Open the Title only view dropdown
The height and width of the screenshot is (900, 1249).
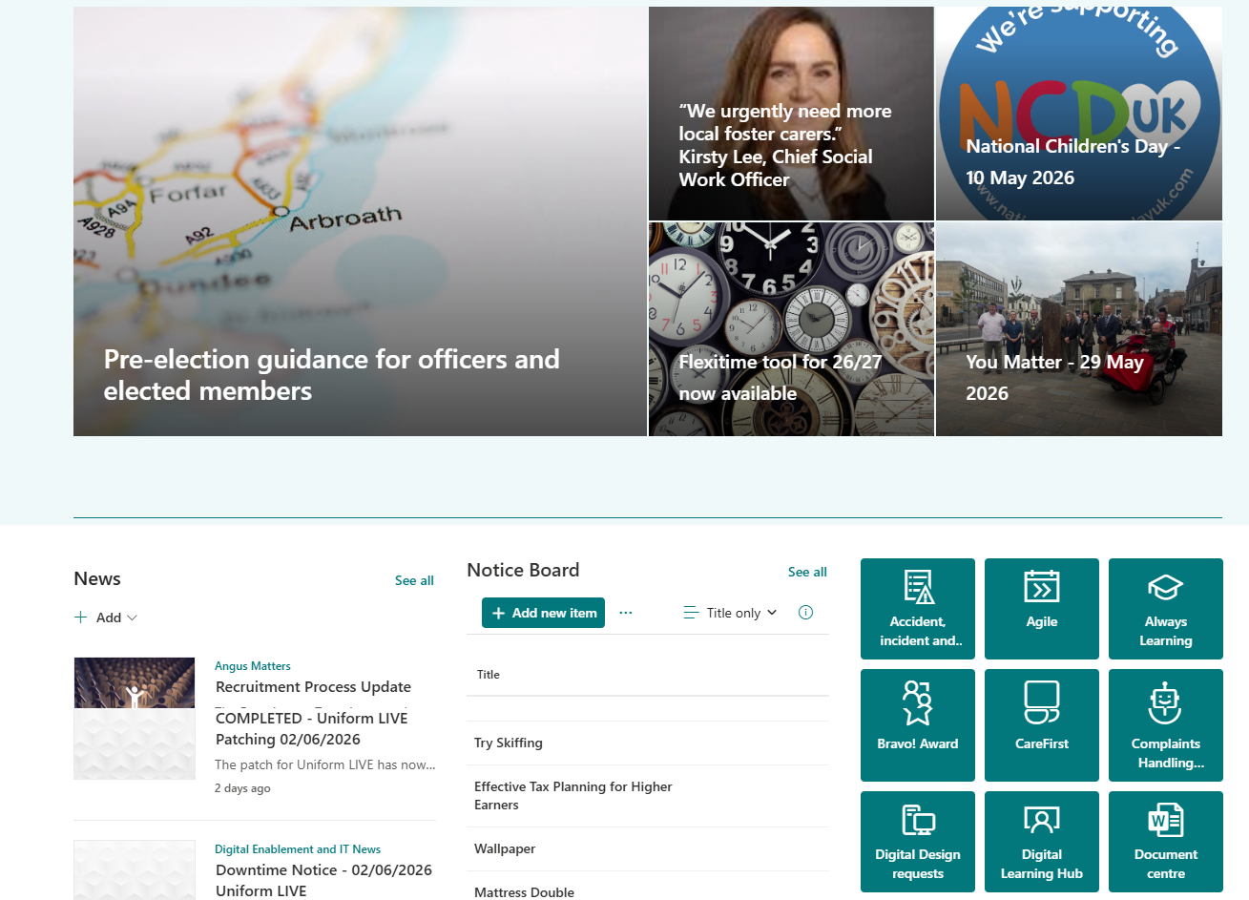731,613
